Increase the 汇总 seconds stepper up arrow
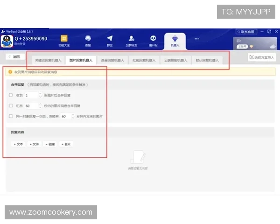The width and height of the screenshot is (280, 224). click(x=40, y=104)
